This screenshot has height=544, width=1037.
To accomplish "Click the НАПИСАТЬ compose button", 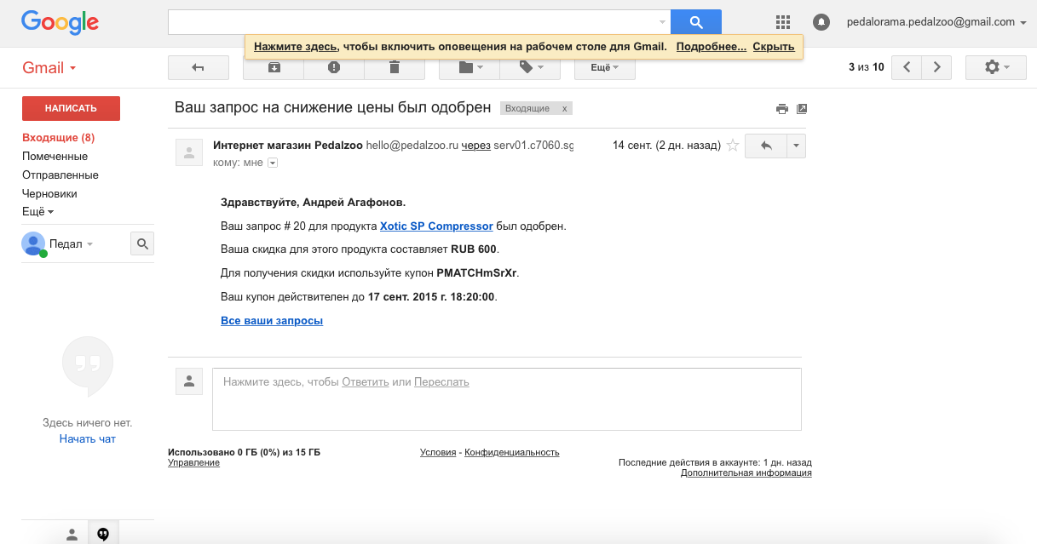I will click(x=71, y=108).
